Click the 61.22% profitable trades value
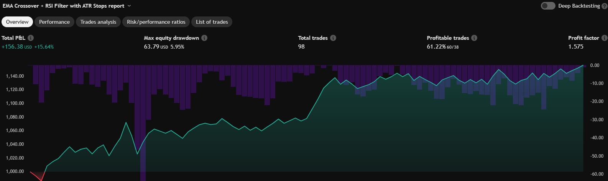The image size is (608, 181). (436, 47)
